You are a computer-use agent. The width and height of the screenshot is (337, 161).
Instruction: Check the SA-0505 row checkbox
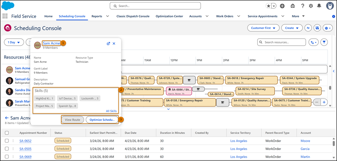click(7, 149)
